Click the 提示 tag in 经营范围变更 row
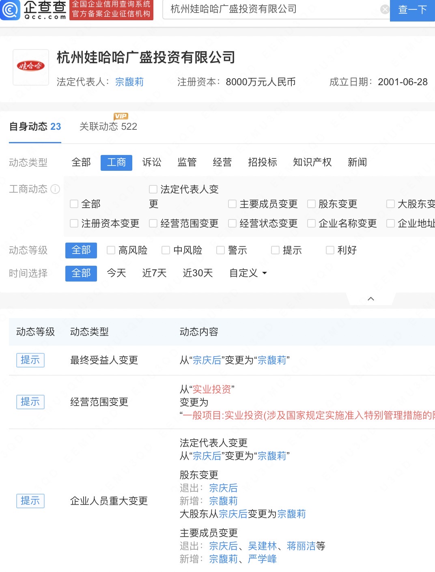Image resolution: width=435 pixels, height=572 pixels. (x=30, y=402)
